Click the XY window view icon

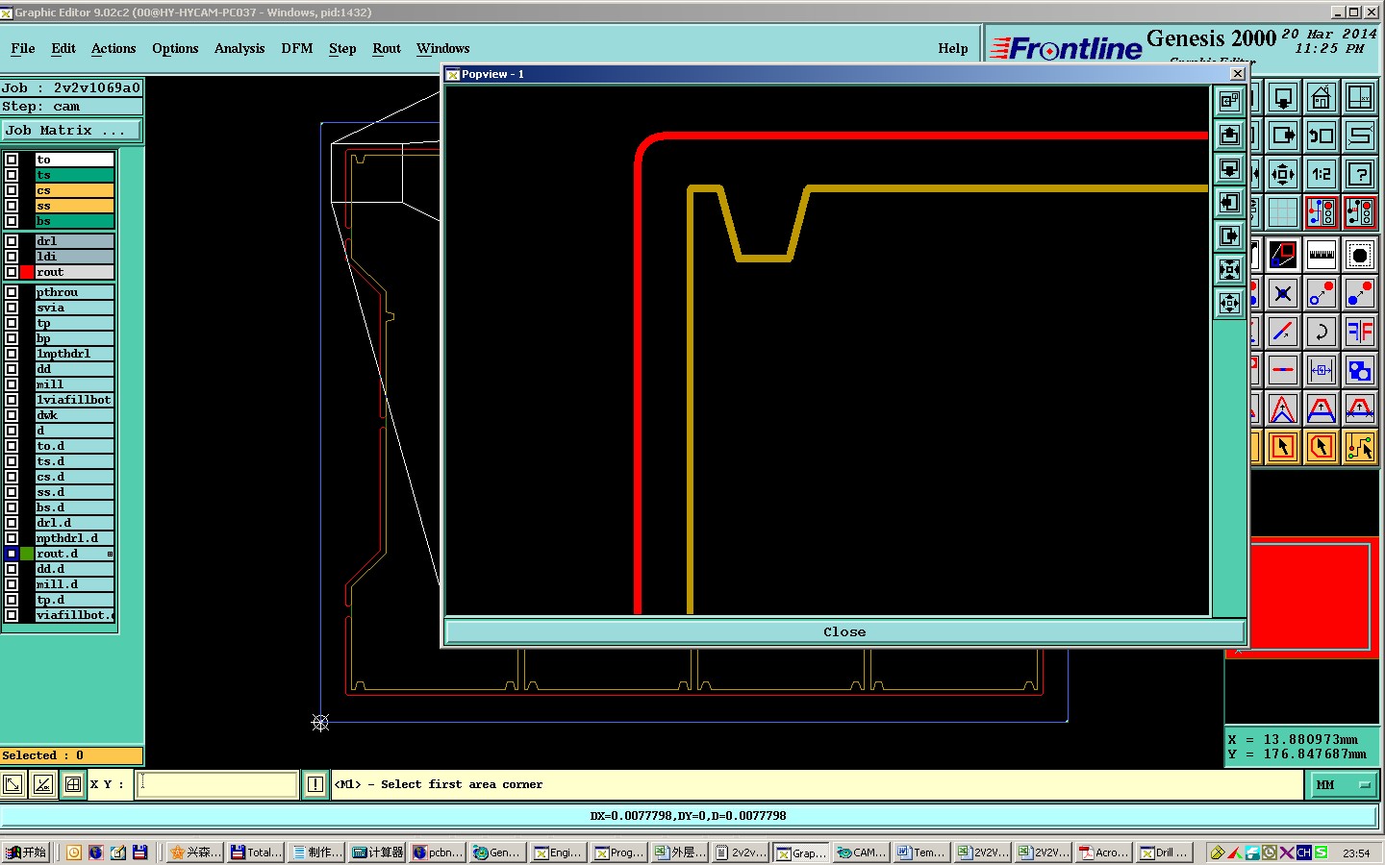tap(1360, 97)
